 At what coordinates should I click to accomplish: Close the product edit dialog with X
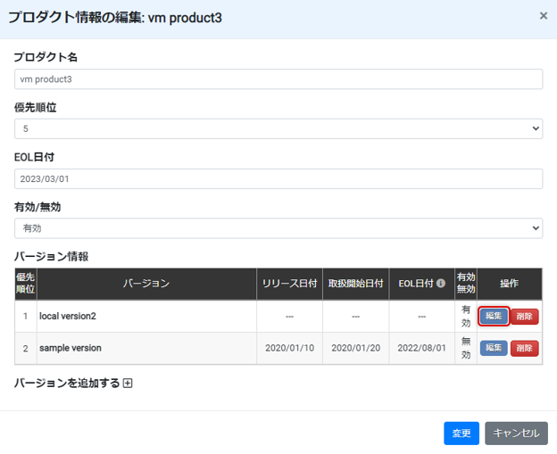pyautogui.click(x=543, y=16)
